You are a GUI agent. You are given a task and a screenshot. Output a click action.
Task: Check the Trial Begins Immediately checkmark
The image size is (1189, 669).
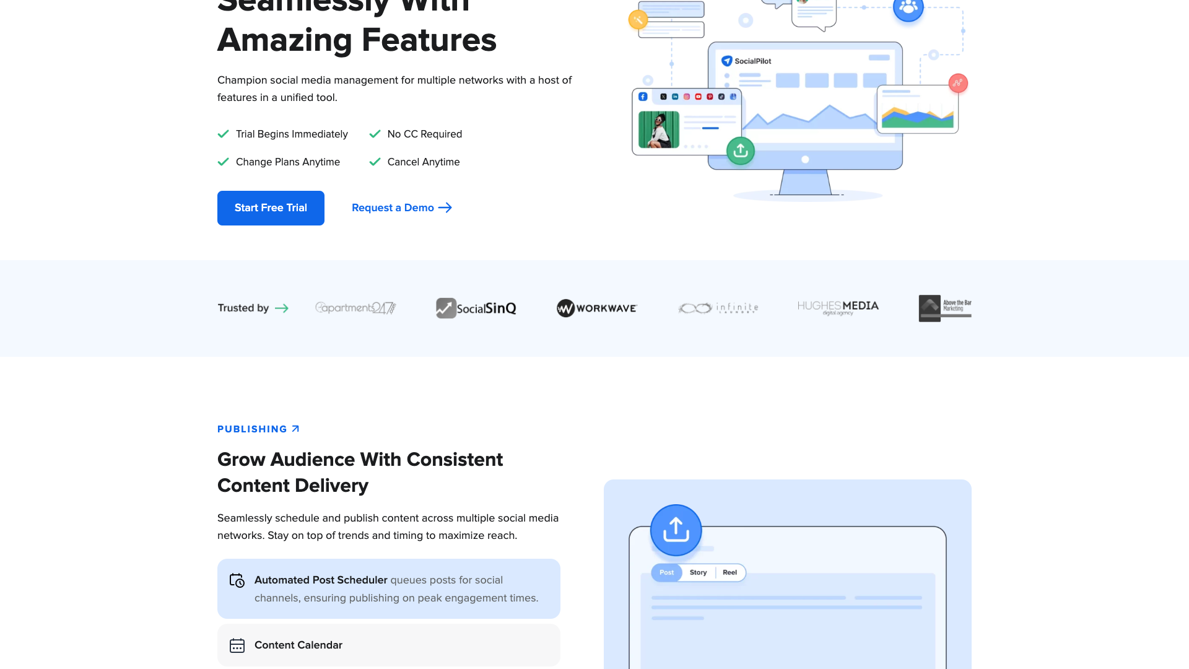(x=223, y=134)
